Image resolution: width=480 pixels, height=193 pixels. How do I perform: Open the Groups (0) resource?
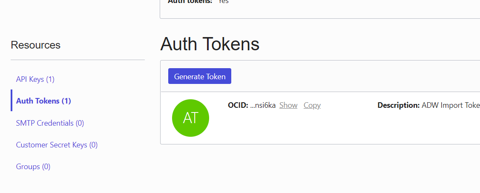pos(33,167)
